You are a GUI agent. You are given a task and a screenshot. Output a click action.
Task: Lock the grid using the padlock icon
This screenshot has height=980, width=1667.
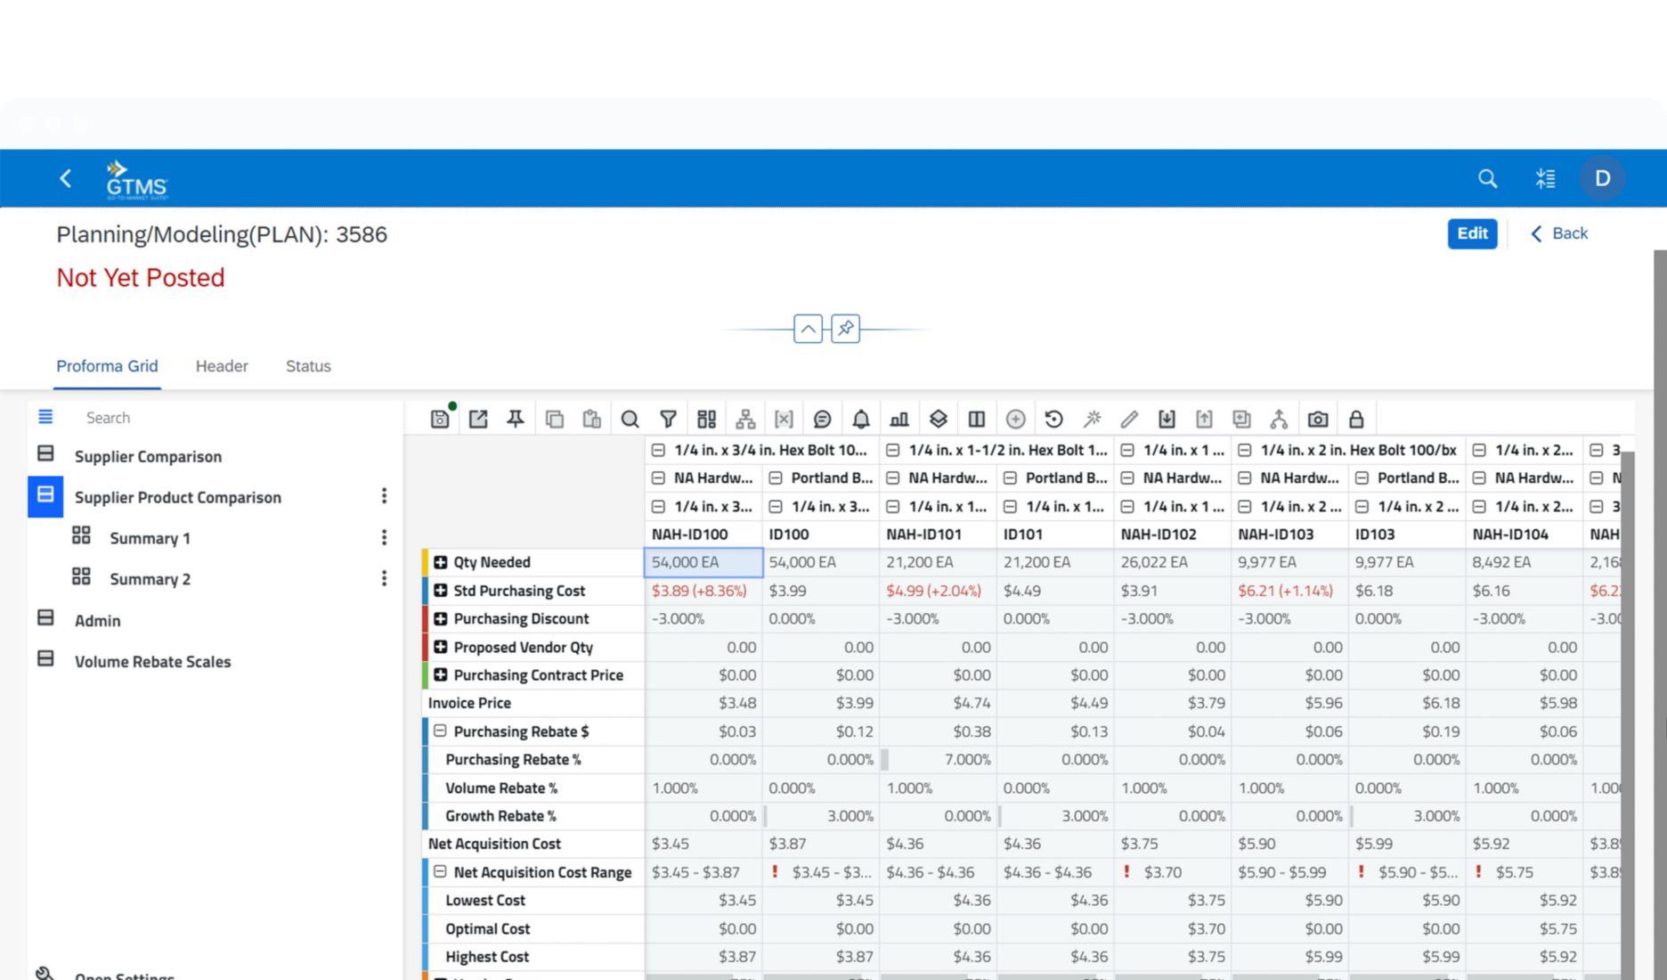(x=1356, y=418)
